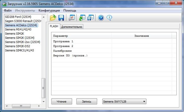The height and width of the screenshot is (112, 184).
Task: Click the green arrow window load icon
Action: [82, 18]
